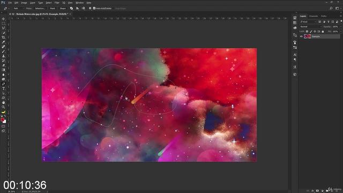Select the Magic Wand tool
Screen dimensions: 343x193
3,33
